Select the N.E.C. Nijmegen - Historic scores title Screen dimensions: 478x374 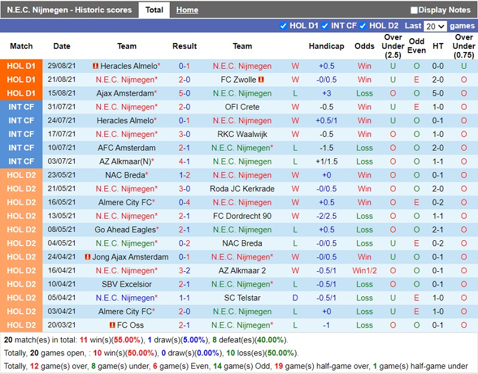coord(69,10)
